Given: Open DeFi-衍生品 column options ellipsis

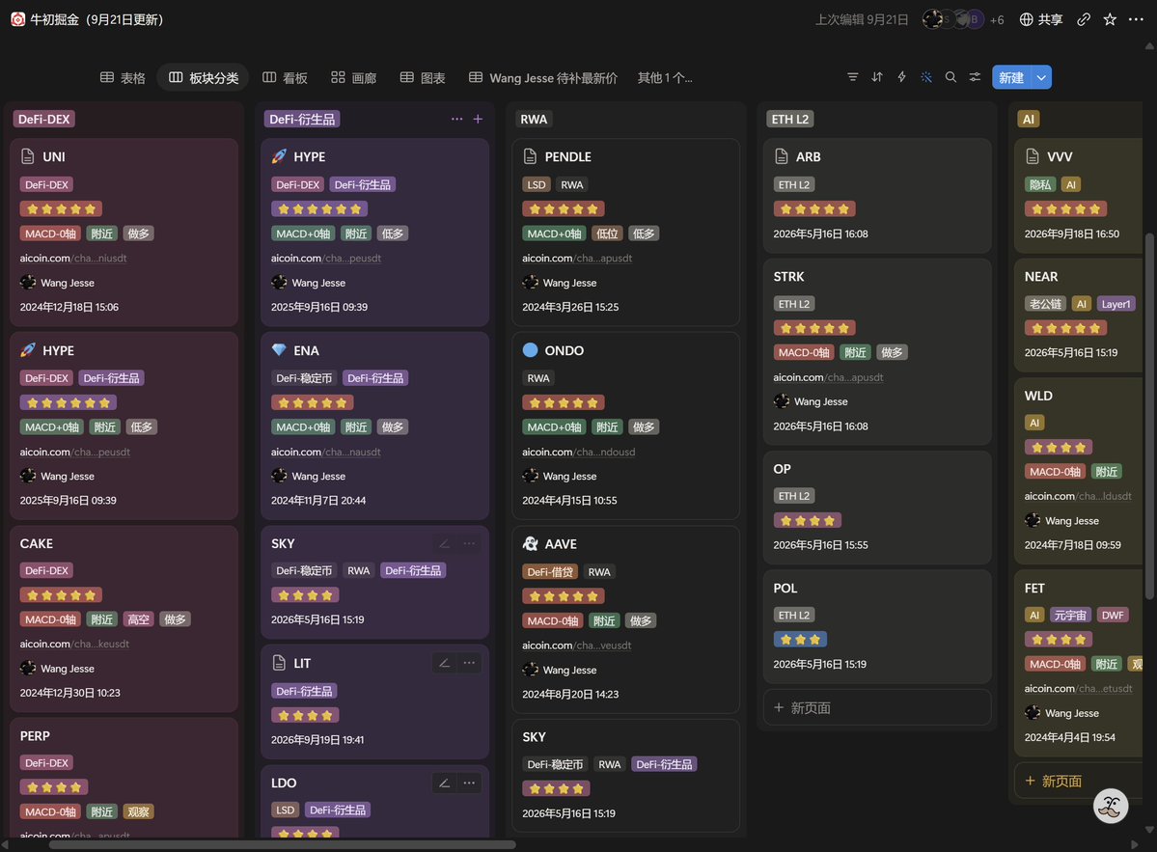Looking at the screenshot, I should [456, 119].
